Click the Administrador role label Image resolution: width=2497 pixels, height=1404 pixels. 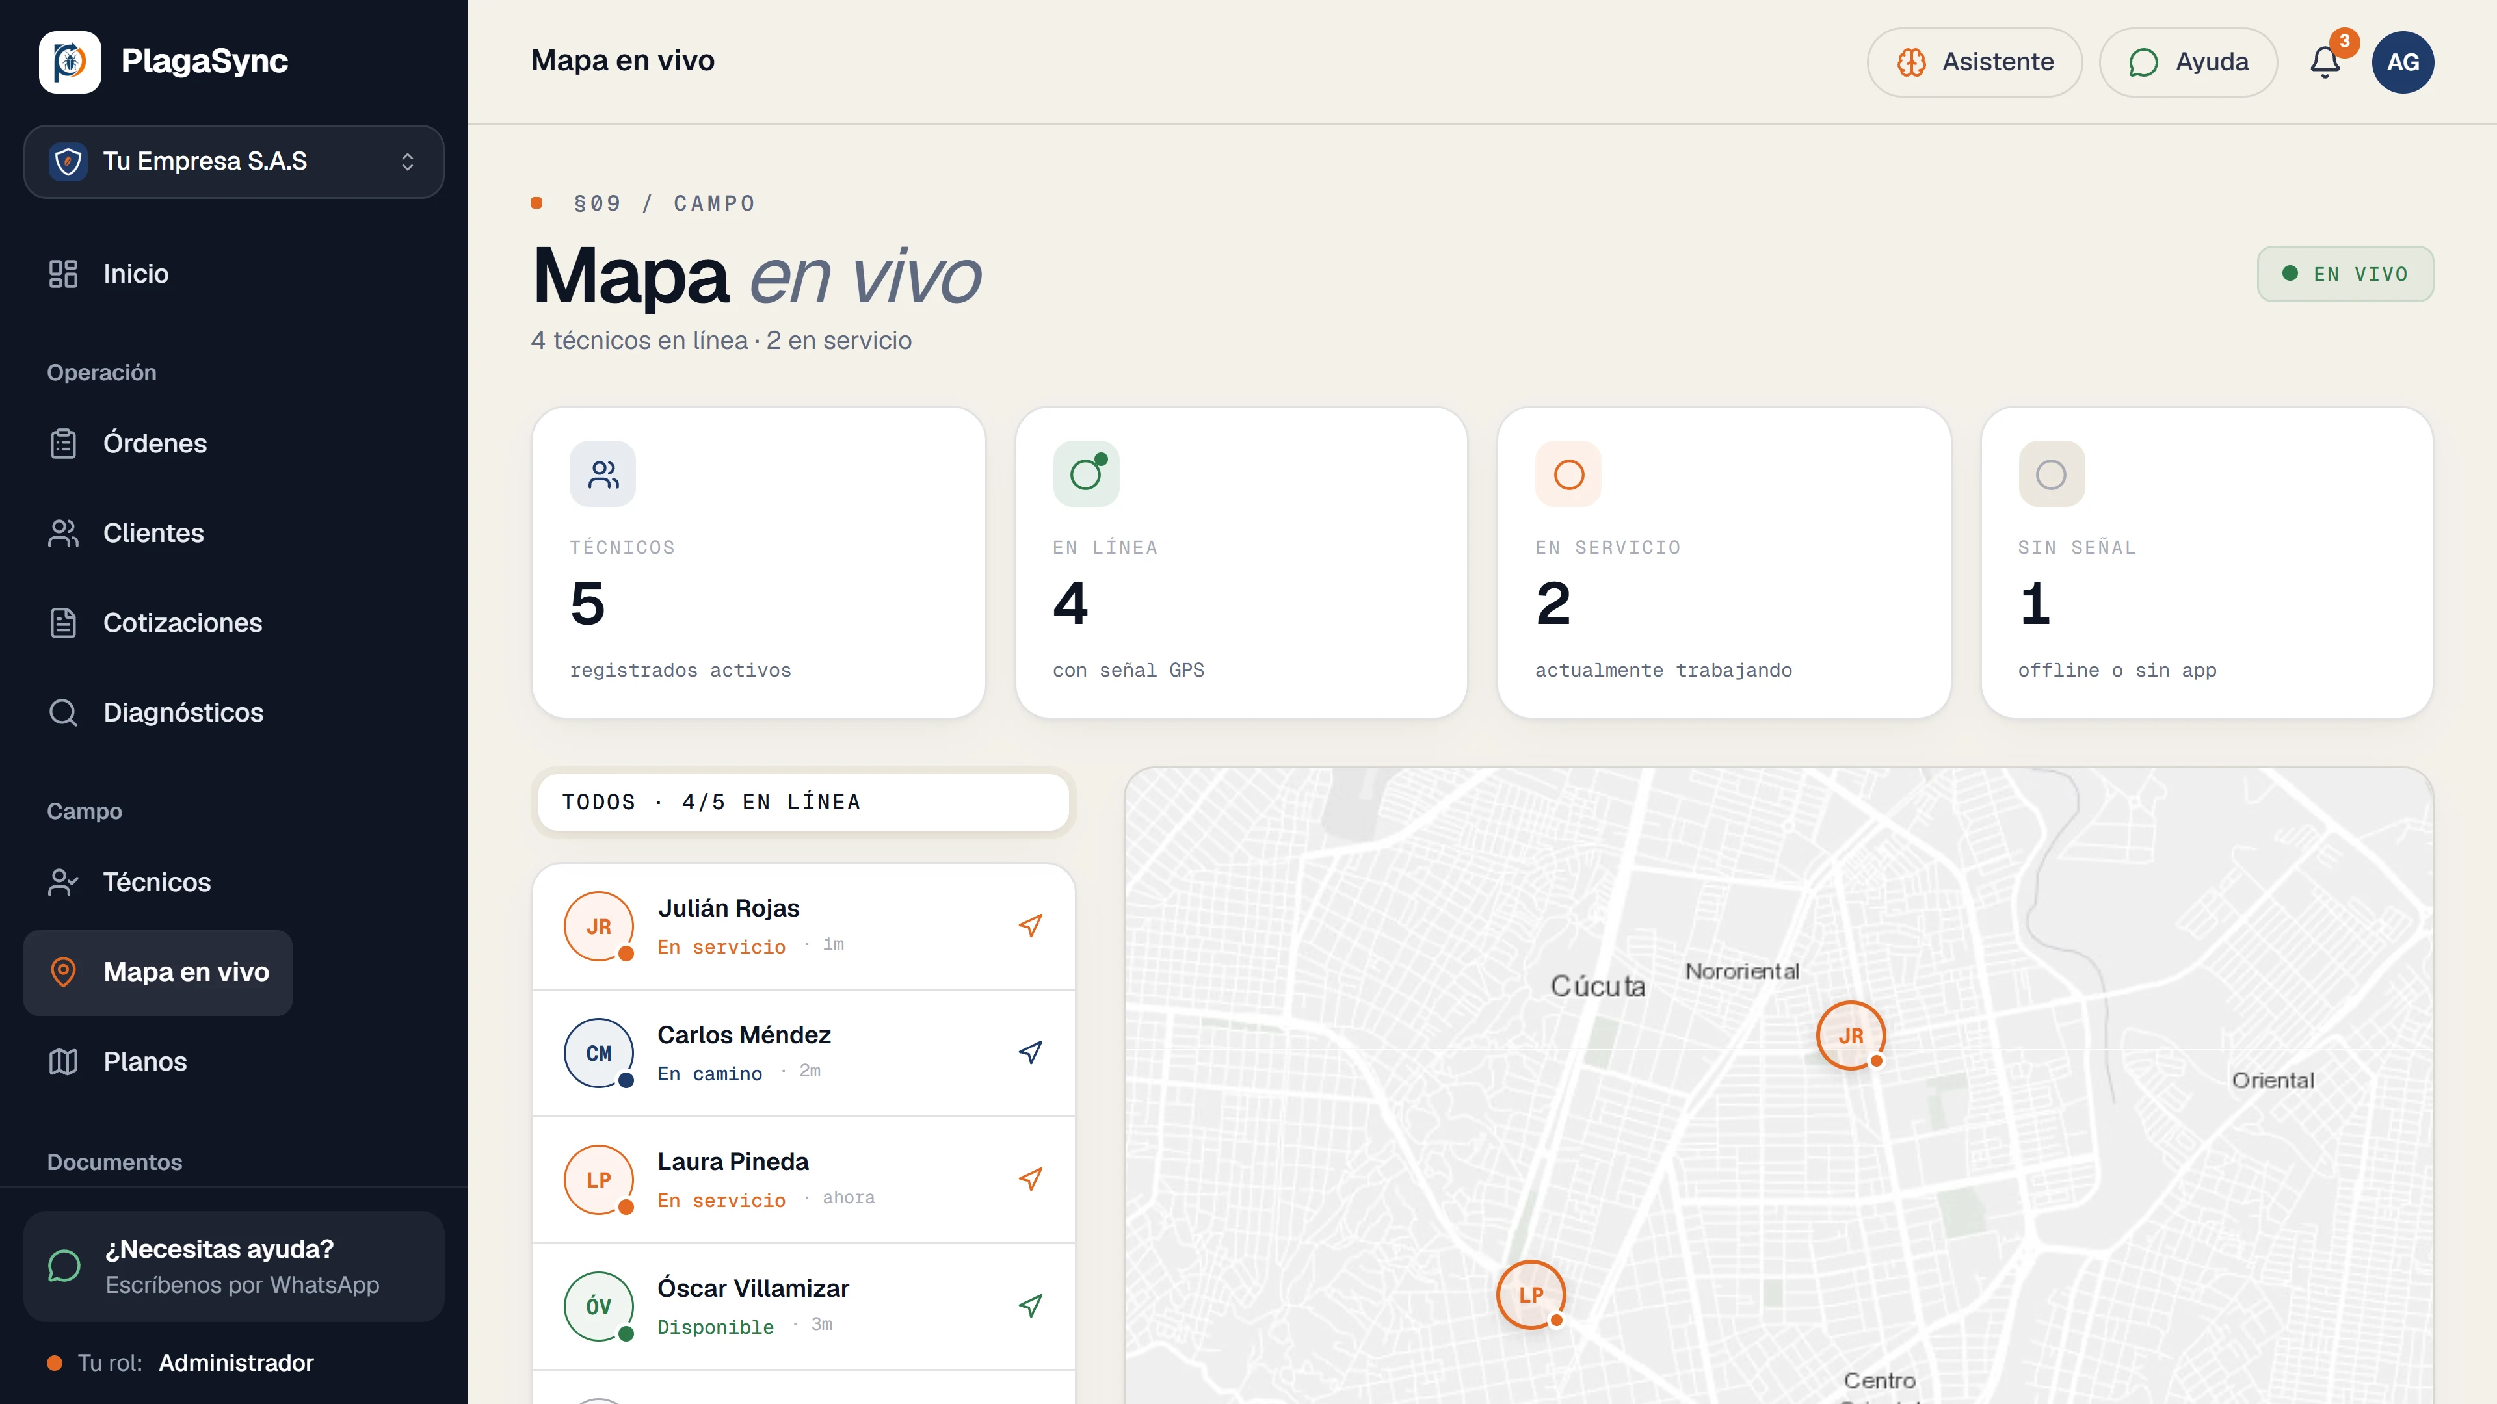pyautogui.click(x=237, y=1363)
